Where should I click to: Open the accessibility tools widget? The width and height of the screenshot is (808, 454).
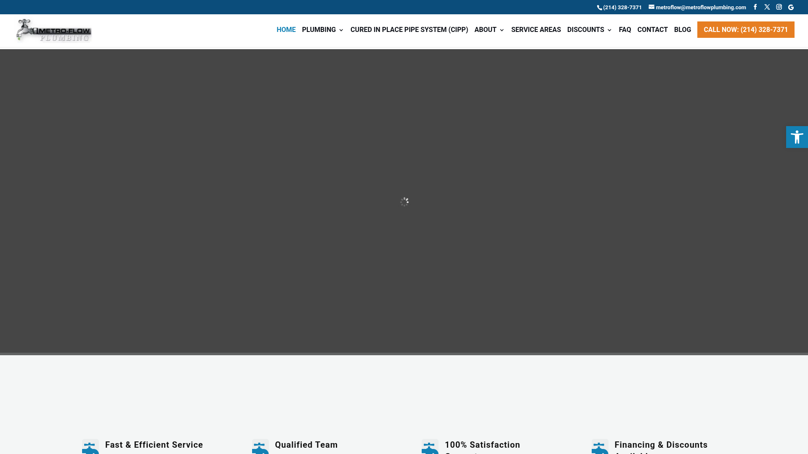pos(797,137)
